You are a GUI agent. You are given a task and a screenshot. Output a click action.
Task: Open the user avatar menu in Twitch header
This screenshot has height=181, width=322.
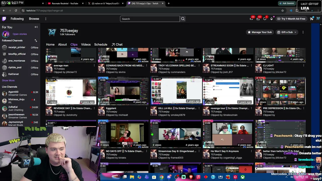coord(318,19)
